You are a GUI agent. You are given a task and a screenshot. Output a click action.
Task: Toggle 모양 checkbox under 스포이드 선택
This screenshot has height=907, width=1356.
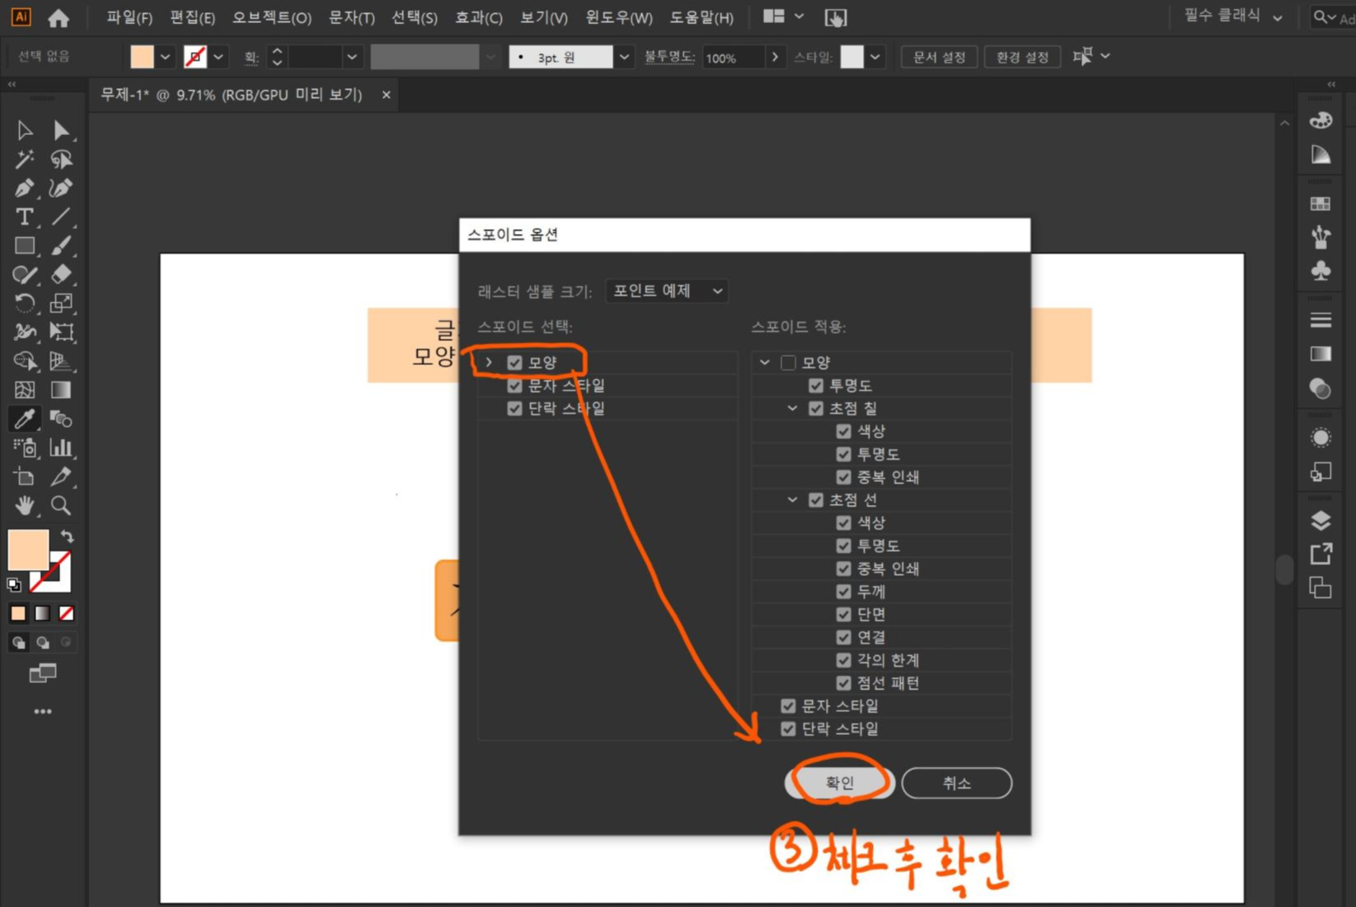coord(515,362)
